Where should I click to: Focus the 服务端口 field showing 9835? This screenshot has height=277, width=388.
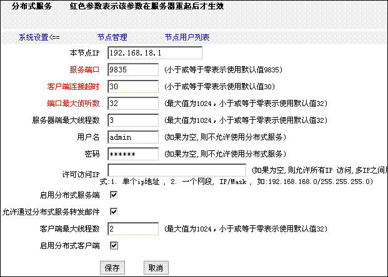[x=133, y=70]
